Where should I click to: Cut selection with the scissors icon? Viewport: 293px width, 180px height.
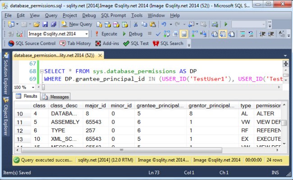tap(136, 24)
